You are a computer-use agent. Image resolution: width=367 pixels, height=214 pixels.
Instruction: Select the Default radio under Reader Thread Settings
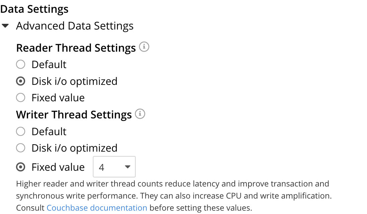tap(21, 64)
